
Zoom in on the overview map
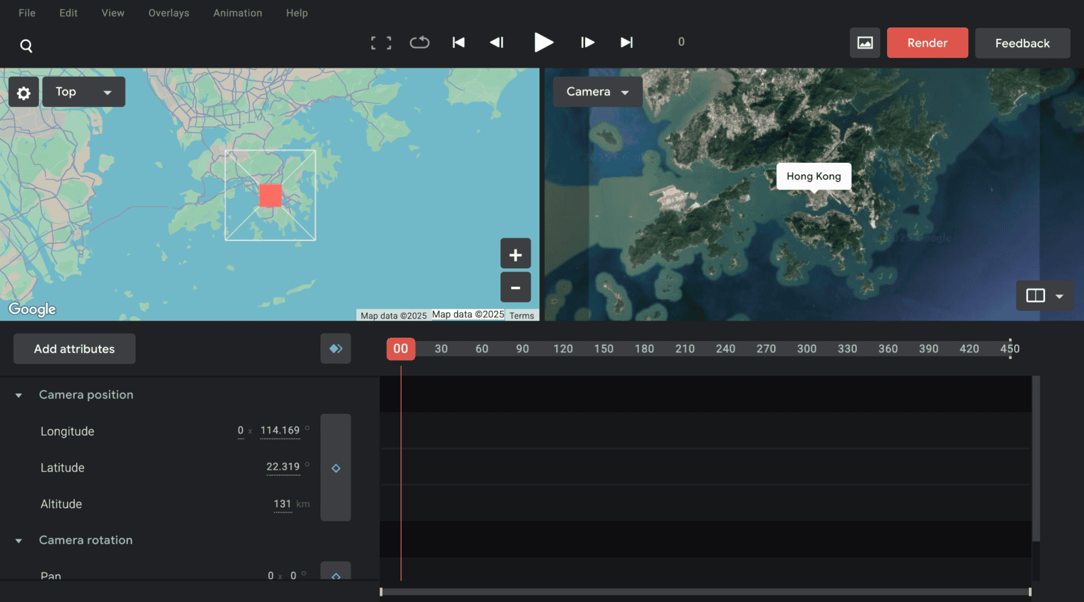click(515, 253)
